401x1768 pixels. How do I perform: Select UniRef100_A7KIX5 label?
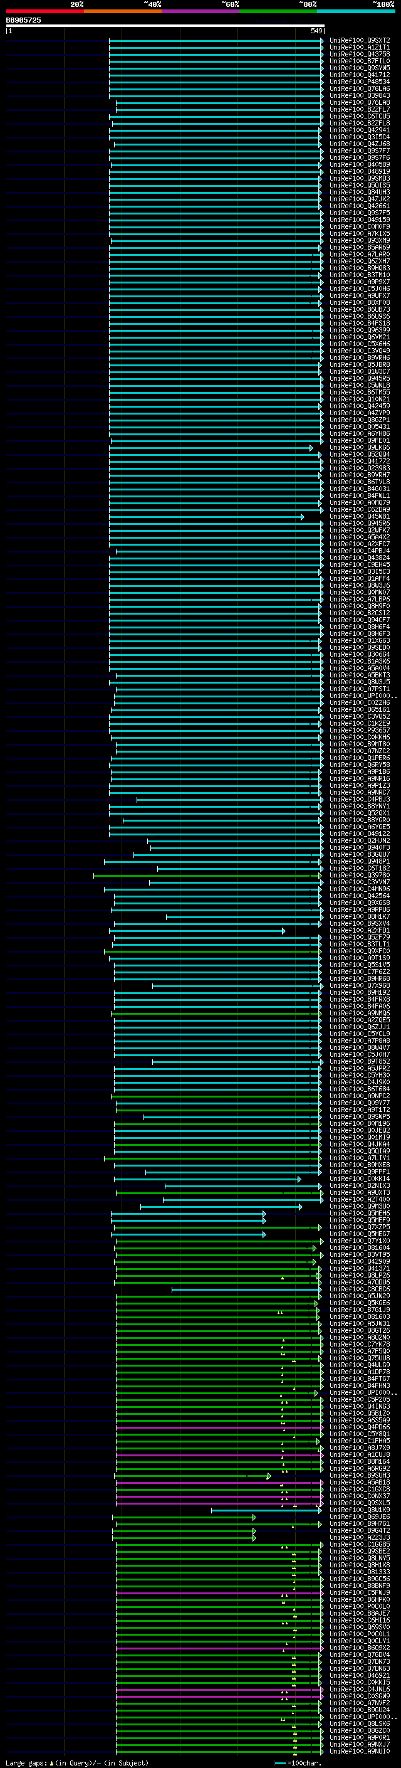tap(360, 233)
